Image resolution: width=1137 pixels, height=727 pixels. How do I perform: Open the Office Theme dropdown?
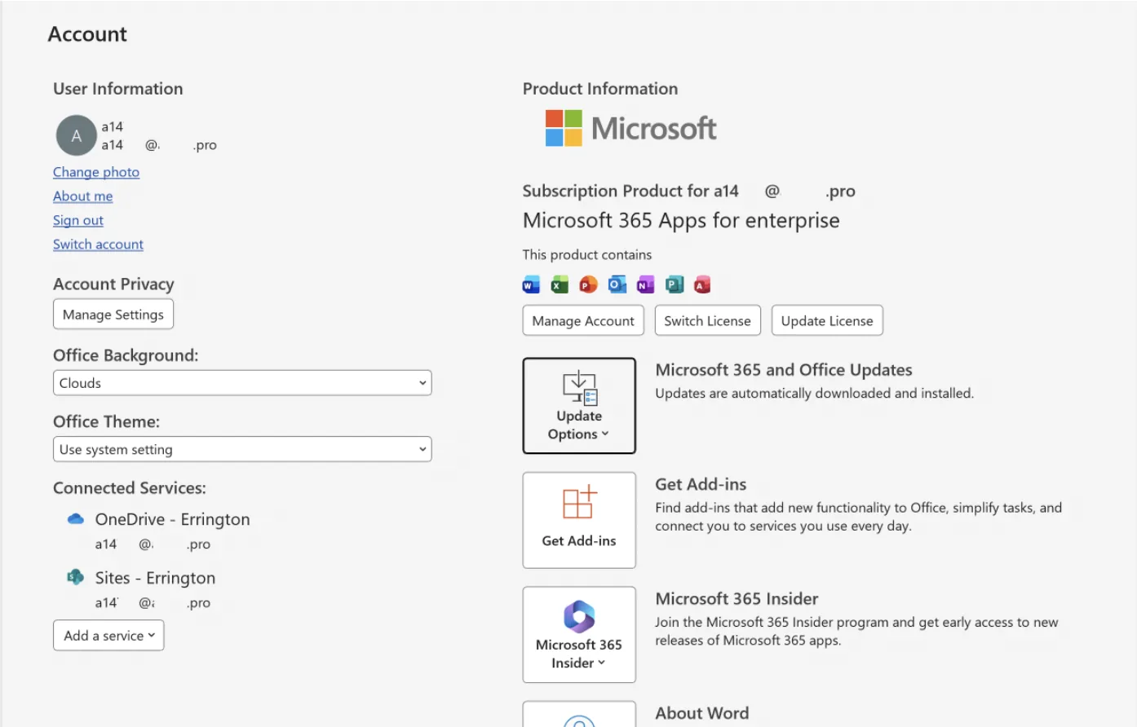tap(241, 449)
